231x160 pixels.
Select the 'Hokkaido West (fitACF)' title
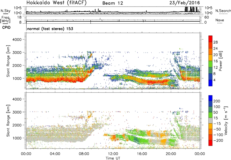tap(56, 3)
